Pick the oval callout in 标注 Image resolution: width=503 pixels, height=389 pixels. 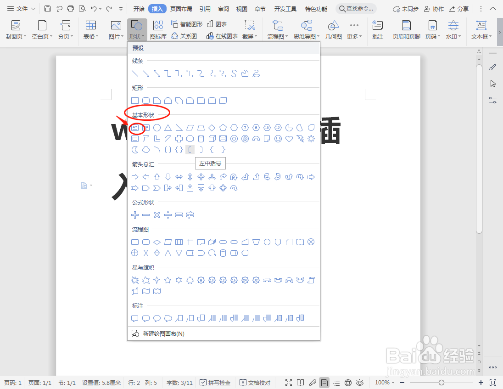[x=157, y=318]
